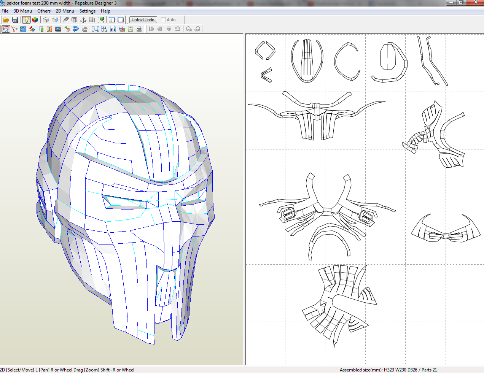This screenshot has height=373, width=484.
Task: Click the gray cylinder toolbar icon
Action: [x=75, y=20]
